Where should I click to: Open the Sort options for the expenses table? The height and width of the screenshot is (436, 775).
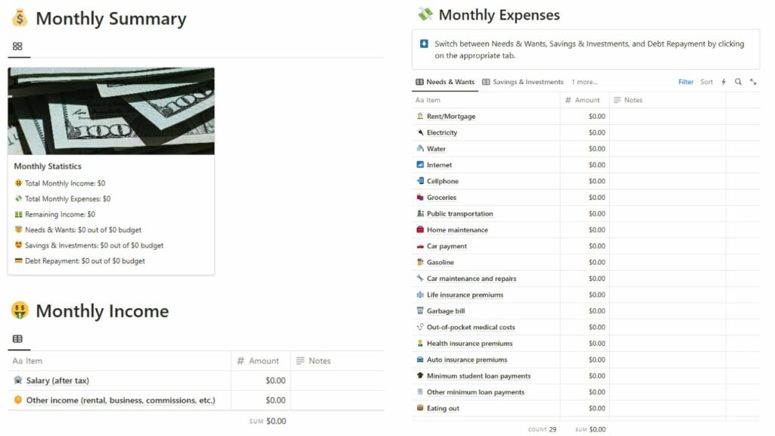pos(707,82)
